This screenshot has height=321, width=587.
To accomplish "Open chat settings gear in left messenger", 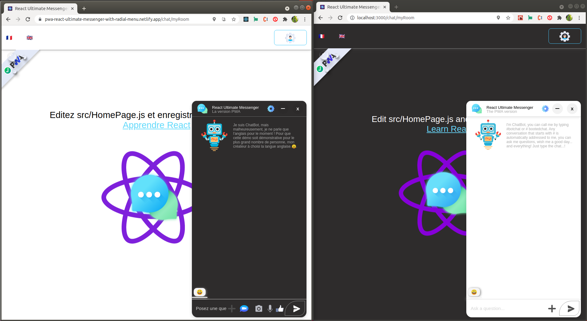I will pyautogui.click(x=271, y=109).
